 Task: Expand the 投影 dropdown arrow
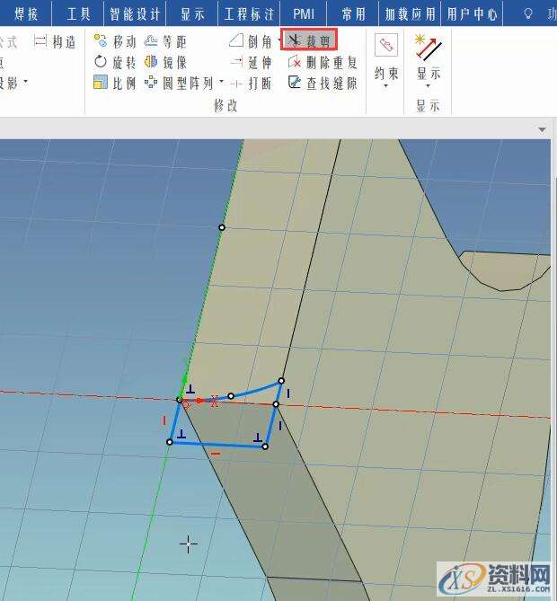coord(26,81)
